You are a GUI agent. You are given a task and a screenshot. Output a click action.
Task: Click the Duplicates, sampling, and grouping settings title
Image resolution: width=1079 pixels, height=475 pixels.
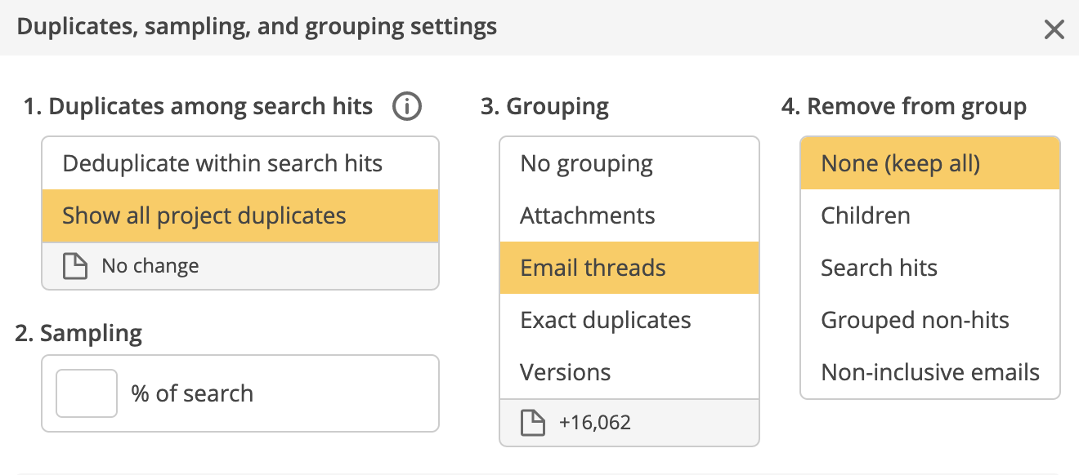pyautogui.click(x=256, y=26)
